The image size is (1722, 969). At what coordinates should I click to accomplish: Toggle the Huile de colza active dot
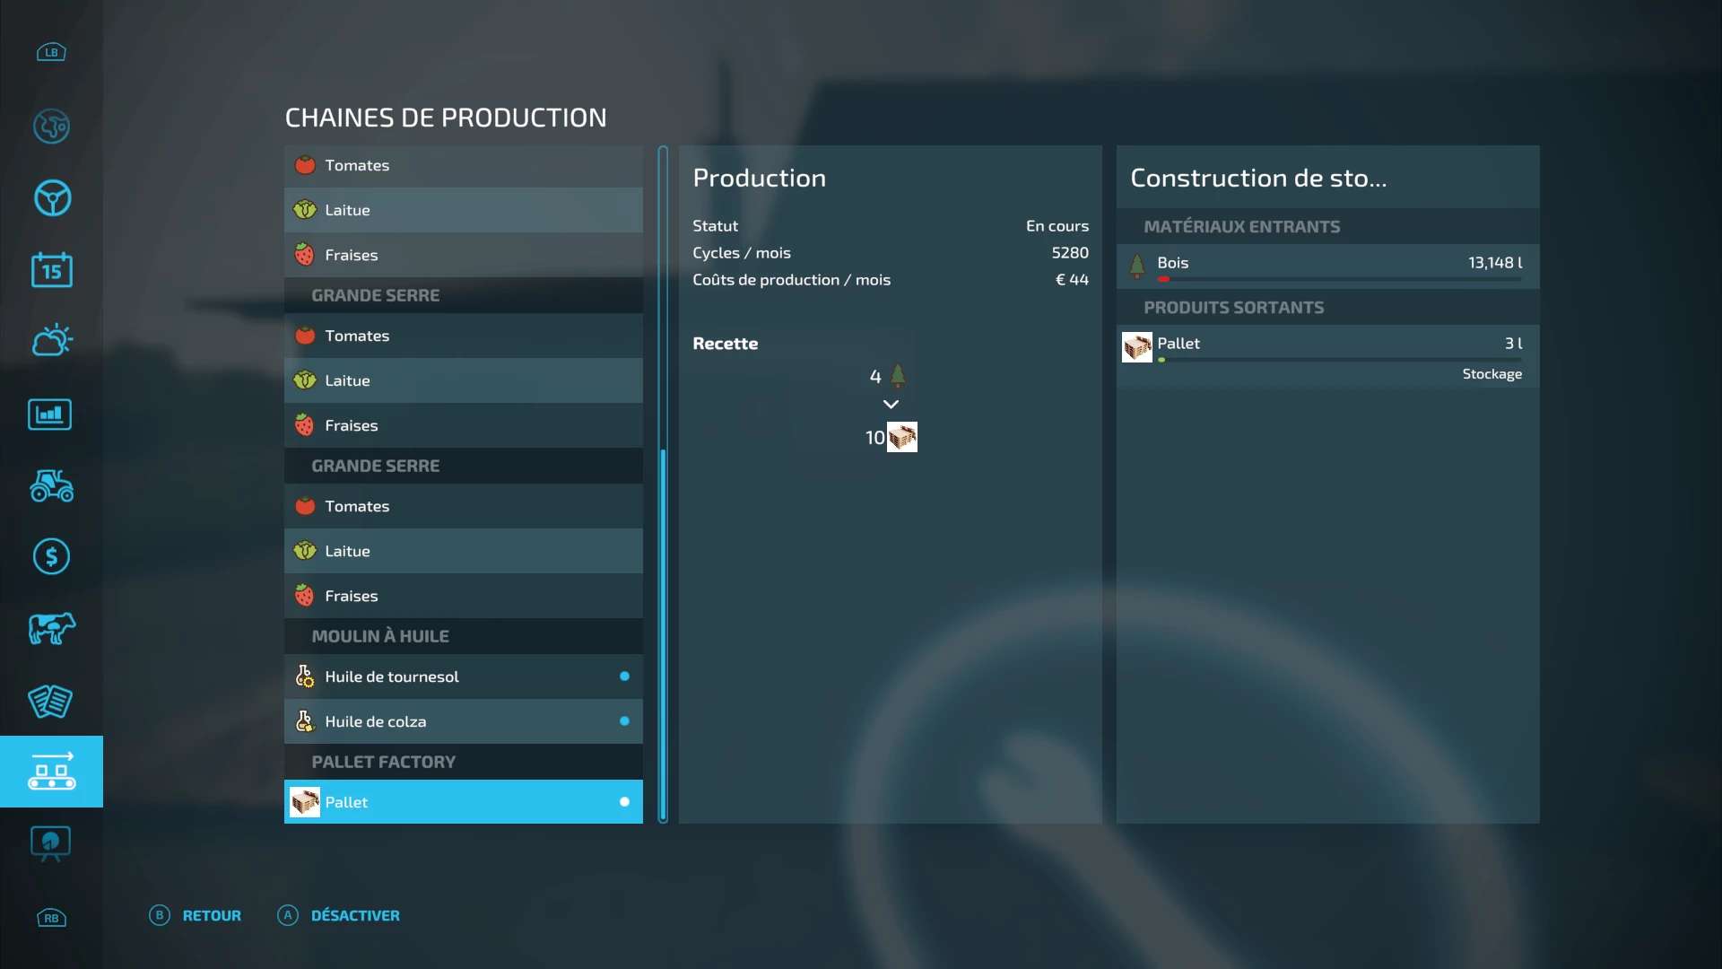624,721
